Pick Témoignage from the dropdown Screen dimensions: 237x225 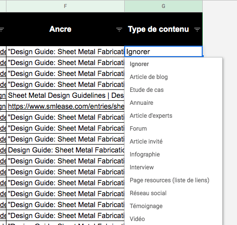coord(146,206)
